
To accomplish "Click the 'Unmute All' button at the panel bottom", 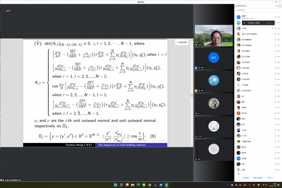I will [x=258, y=178].
